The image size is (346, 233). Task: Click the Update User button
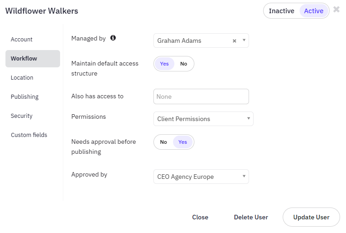pos(311,217)
